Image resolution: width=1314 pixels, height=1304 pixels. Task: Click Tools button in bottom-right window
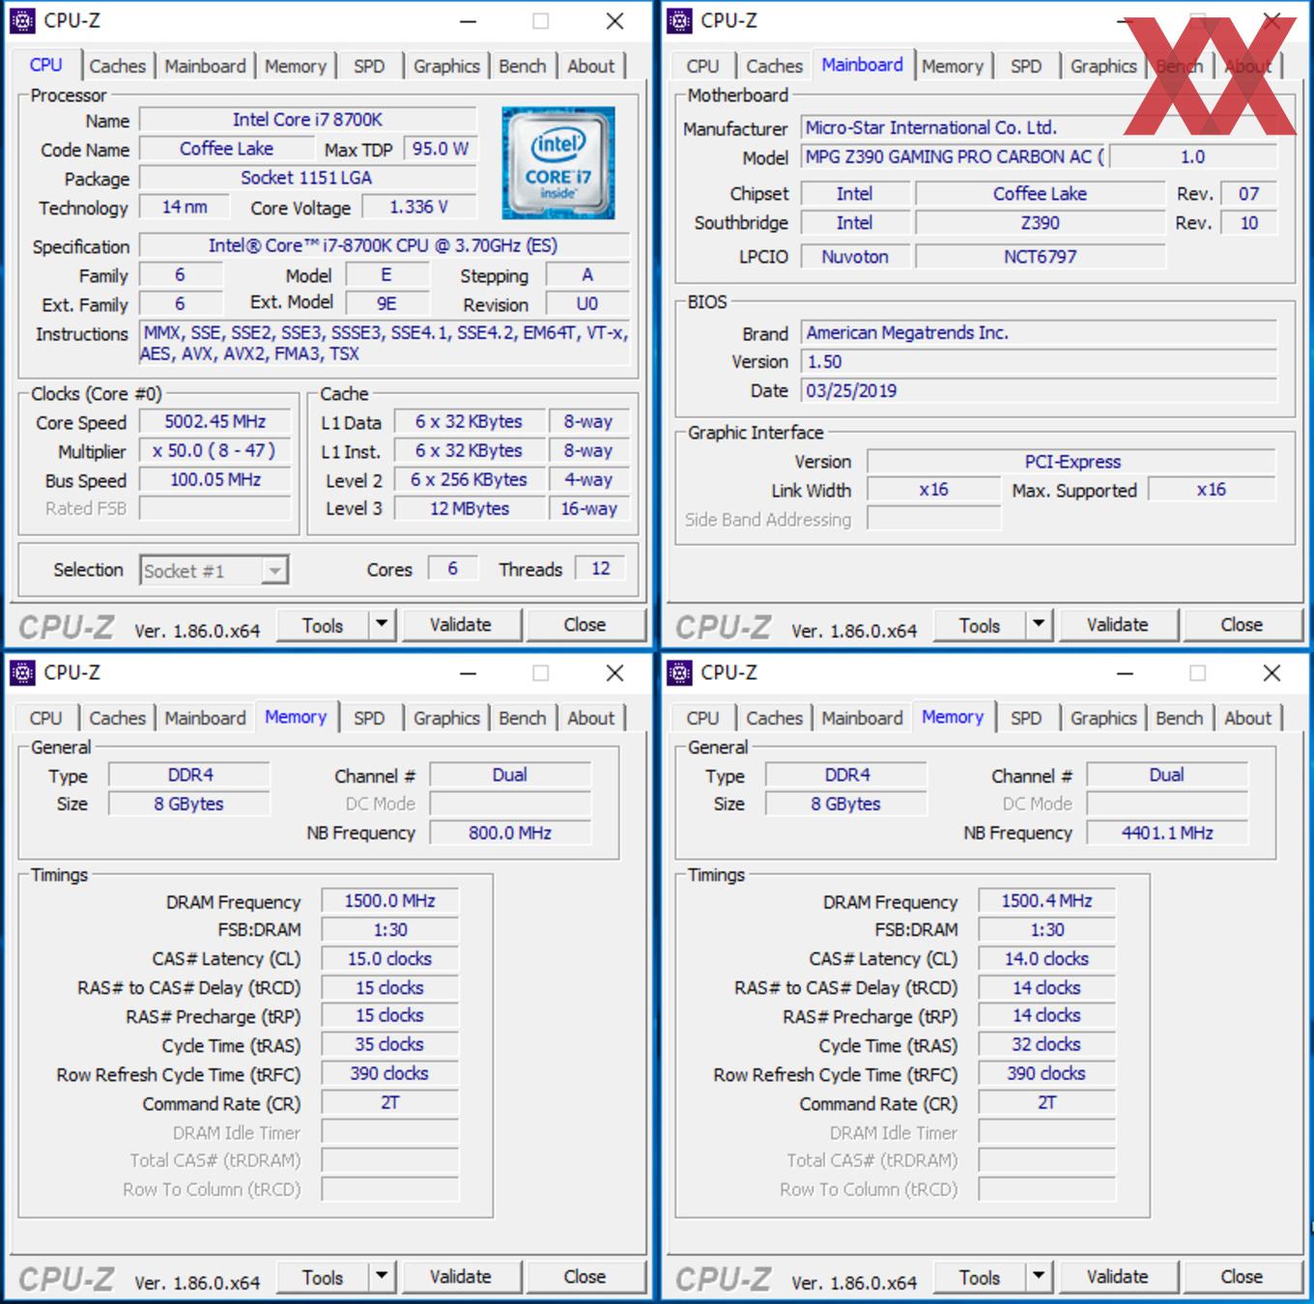point(980,1277)
